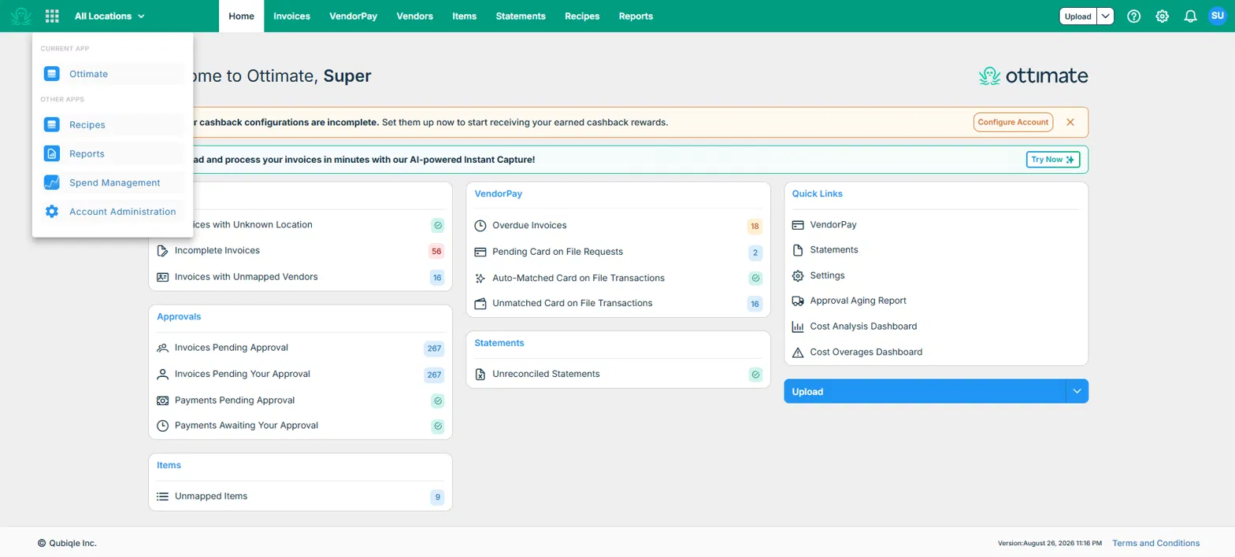Click Quick Links VendorPay card icon
This screenshot has height=557, width=1235.
pos(798,225)
